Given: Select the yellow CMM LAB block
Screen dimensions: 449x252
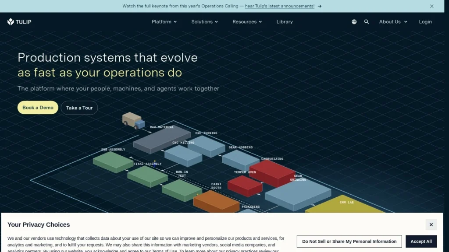Looking at the screenshot, I should [x=345, y=204].
